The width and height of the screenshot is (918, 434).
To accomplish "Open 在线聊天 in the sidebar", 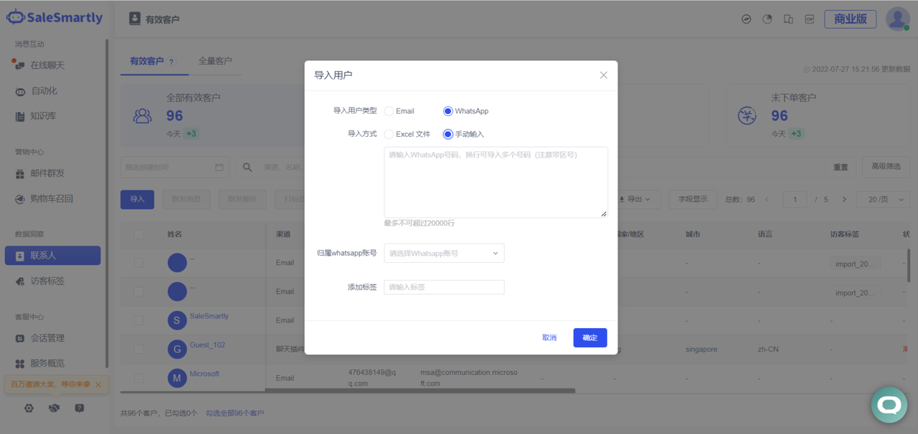I will [x=47, y=65].
